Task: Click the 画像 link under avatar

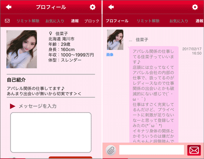Action: point(110,54)
